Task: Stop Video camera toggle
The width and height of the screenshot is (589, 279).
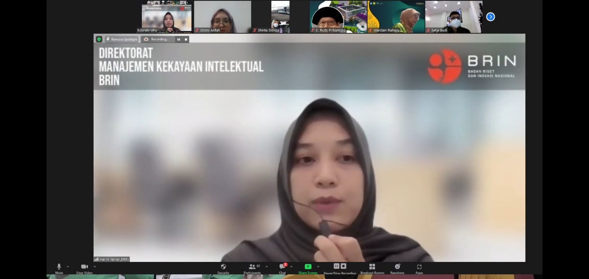Action: click(84, 267)
